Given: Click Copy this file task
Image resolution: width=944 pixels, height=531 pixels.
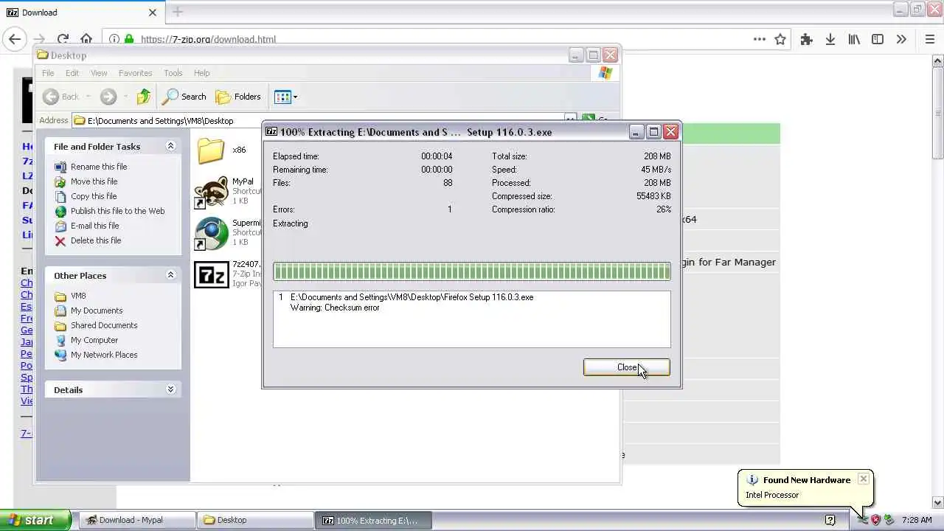Looking at the screenshot, I should click(x=94, y=196).
